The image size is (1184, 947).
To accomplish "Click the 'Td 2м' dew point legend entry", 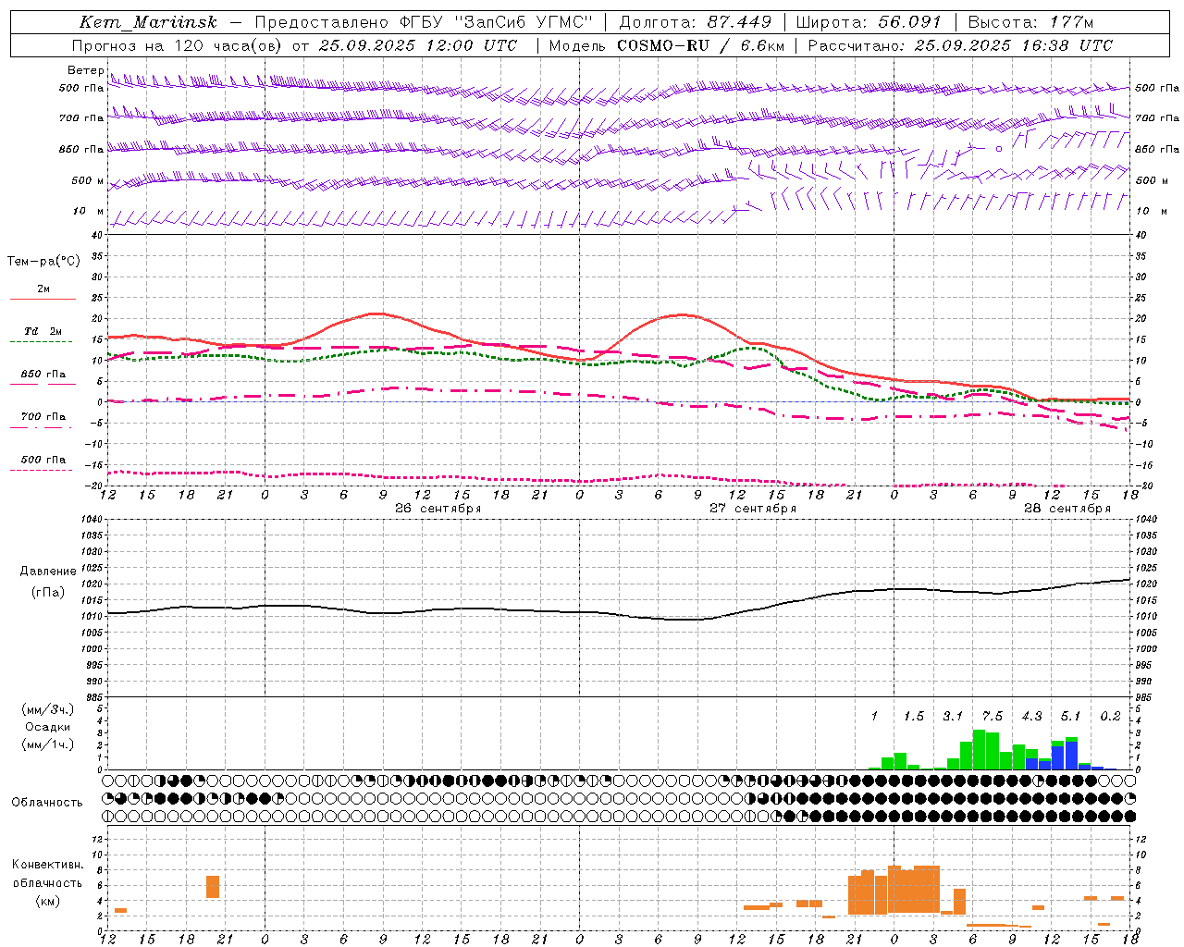I will 43,331.
